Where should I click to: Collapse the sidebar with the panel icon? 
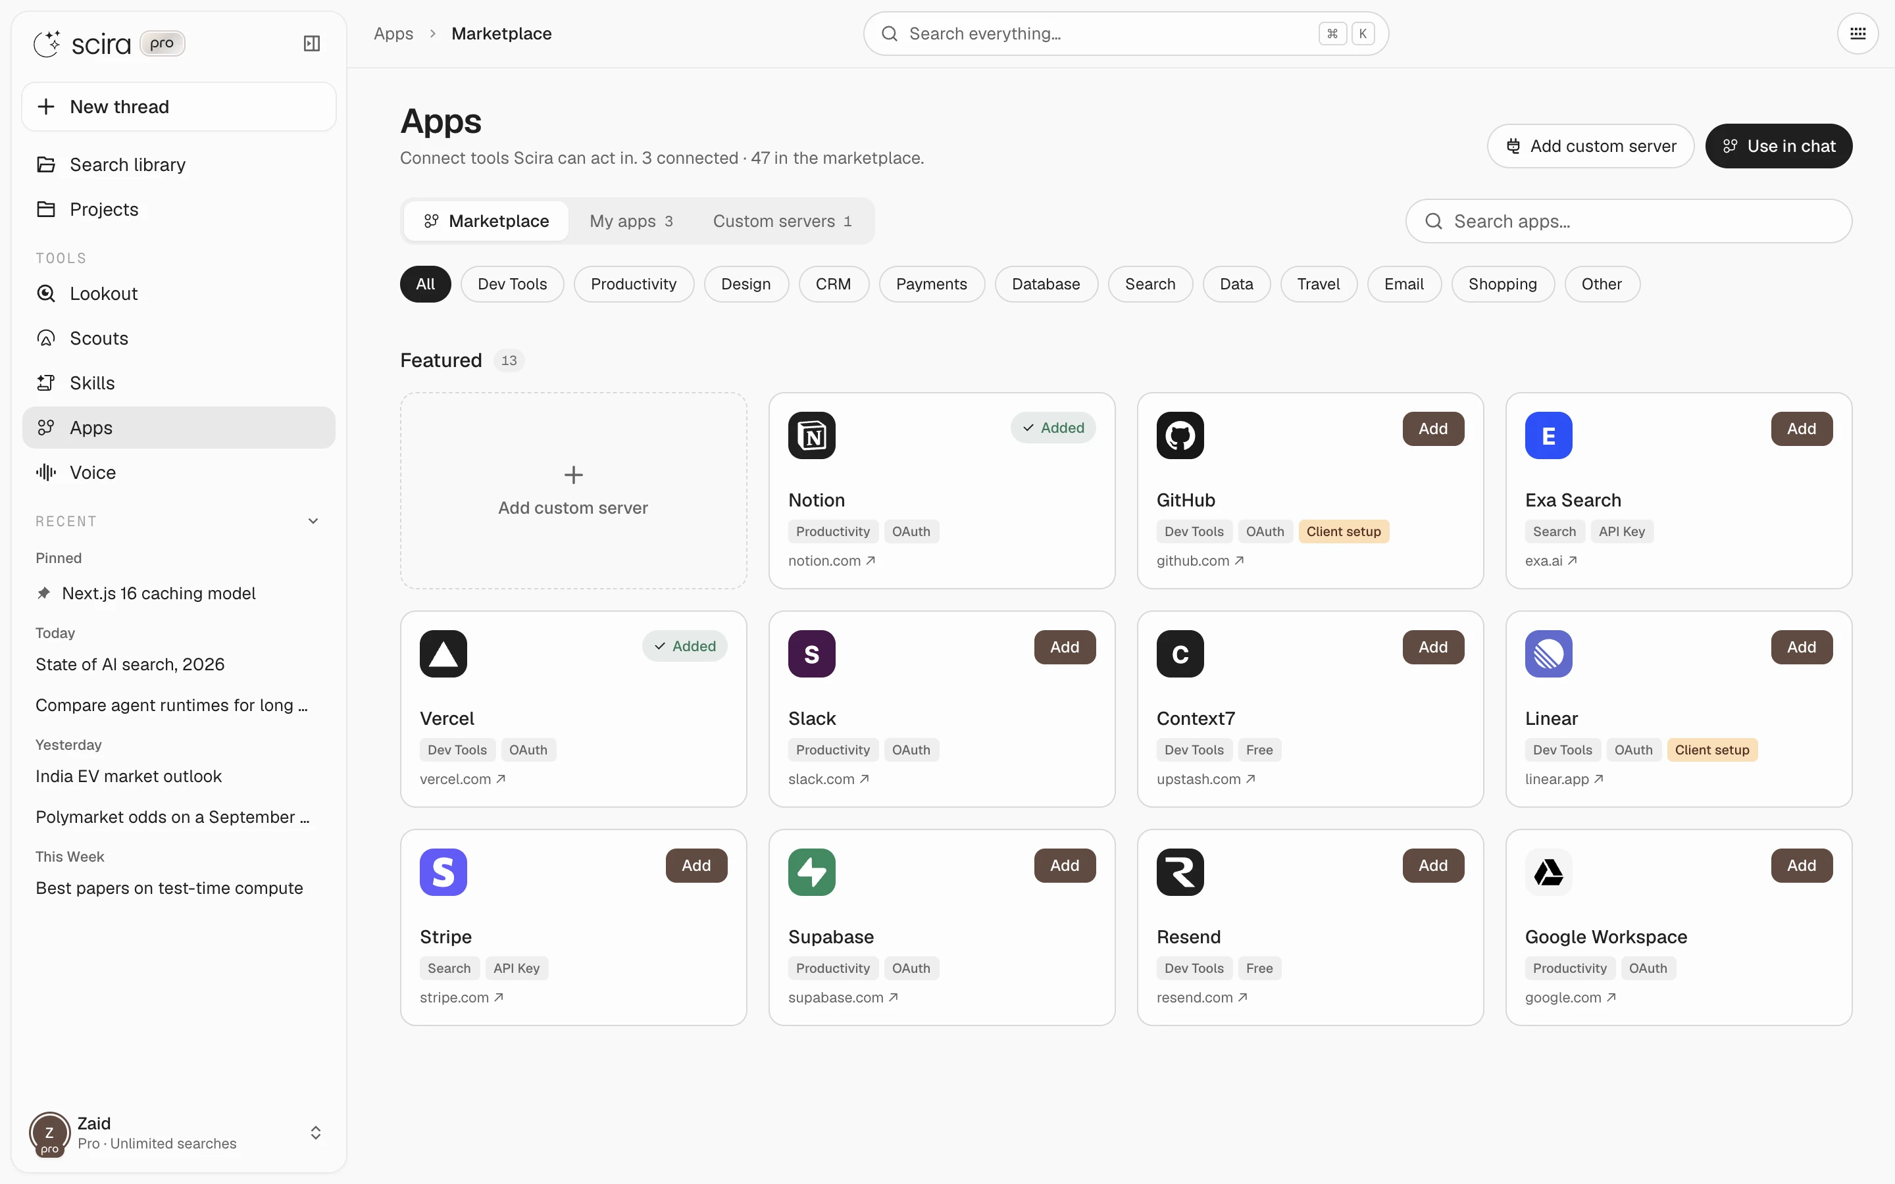click(312, 44)
